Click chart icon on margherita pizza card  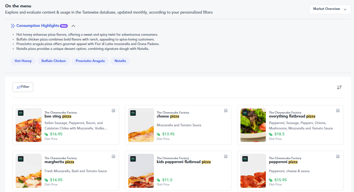coord(113,156)
